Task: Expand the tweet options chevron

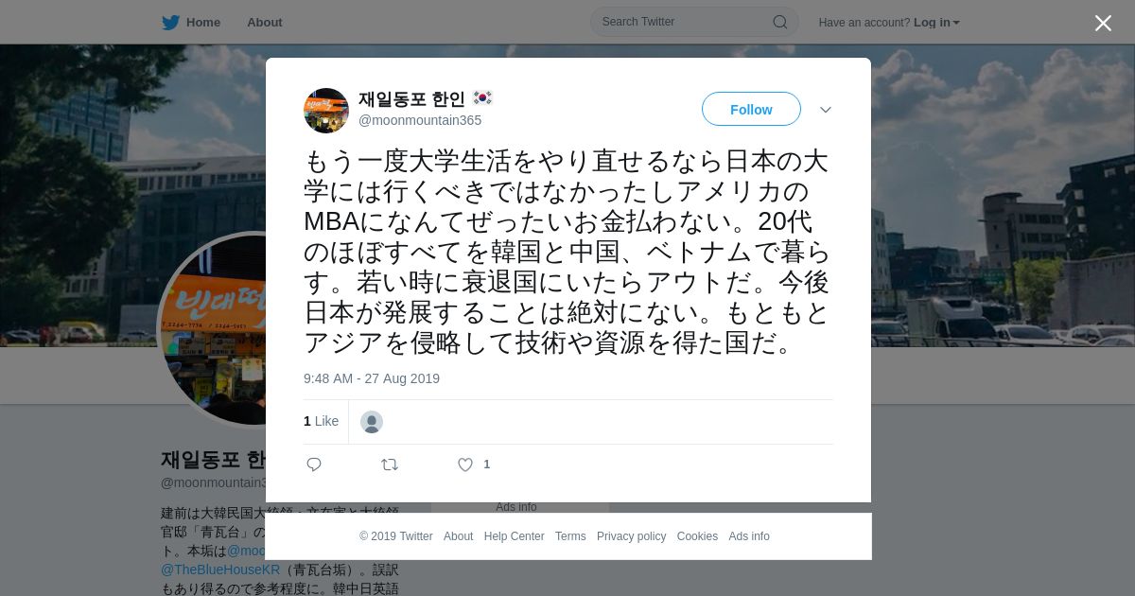Action: [826, 110]
